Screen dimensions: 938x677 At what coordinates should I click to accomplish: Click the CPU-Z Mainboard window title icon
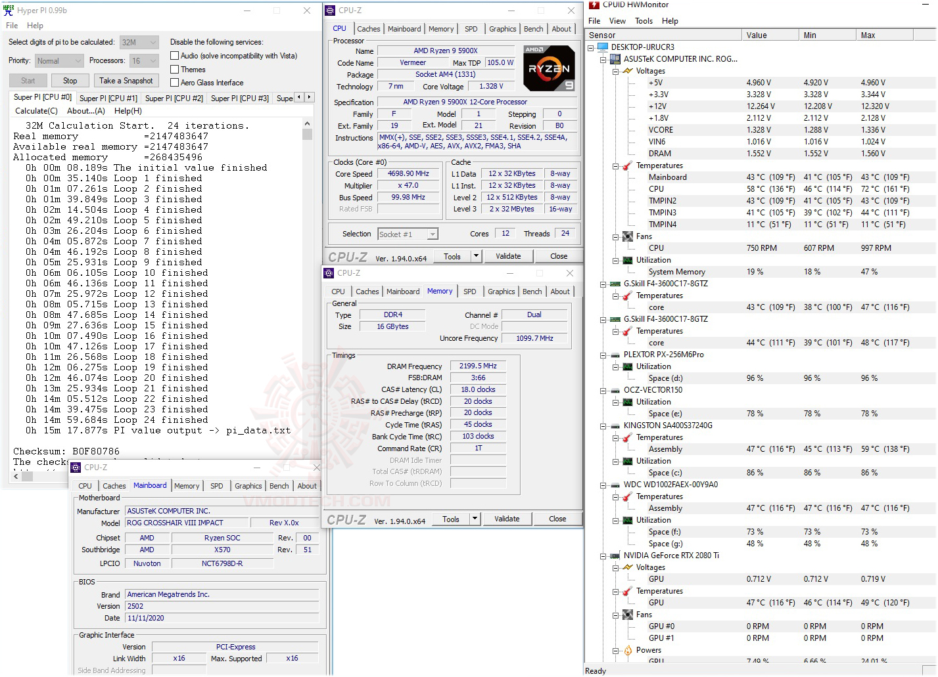76,468
